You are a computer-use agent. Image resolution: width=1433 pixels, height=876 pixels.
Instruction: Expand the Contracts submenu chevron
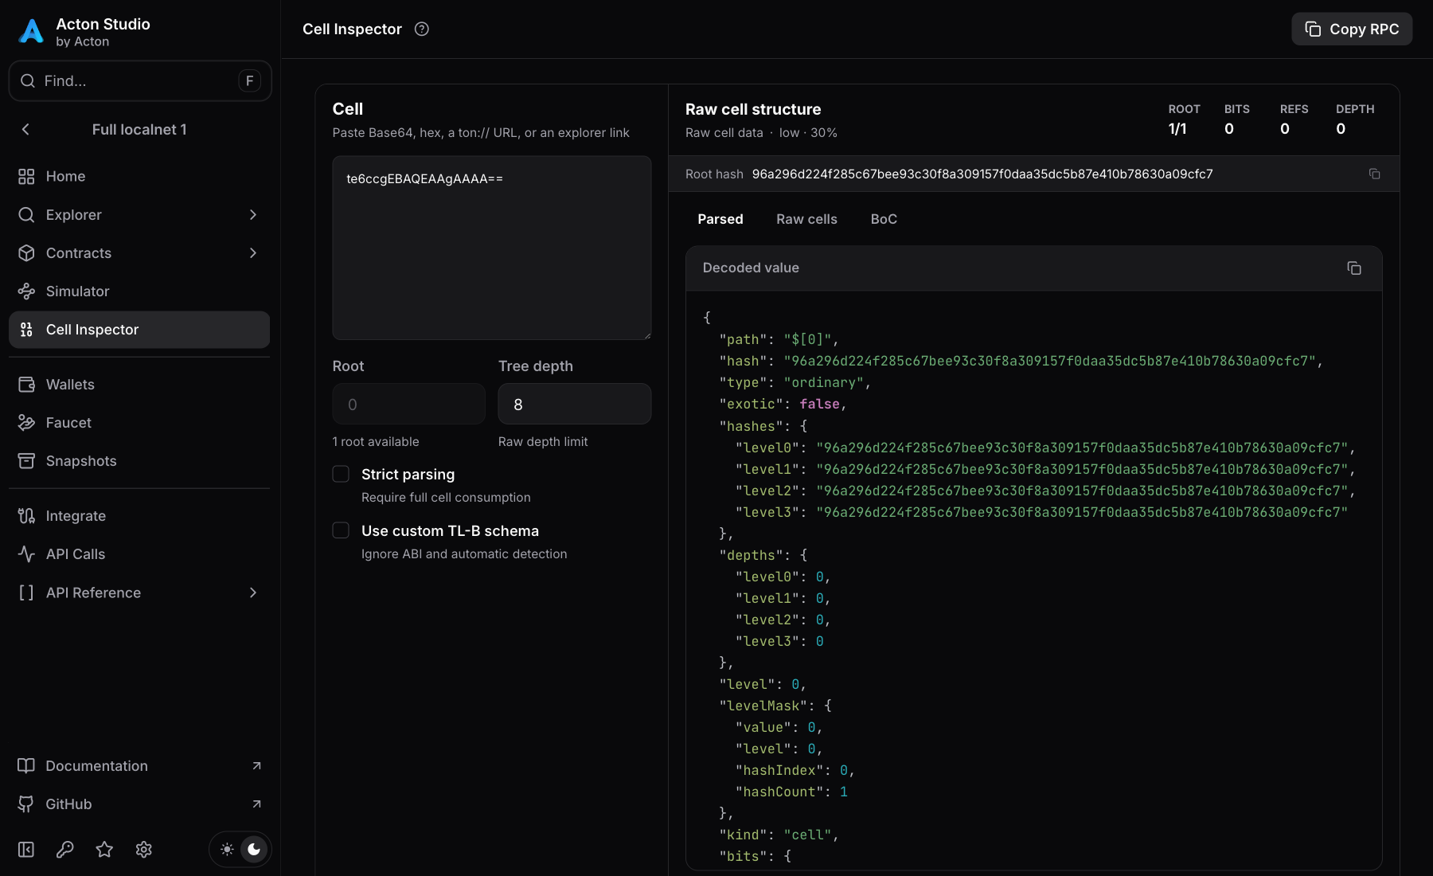pos(253,252)
